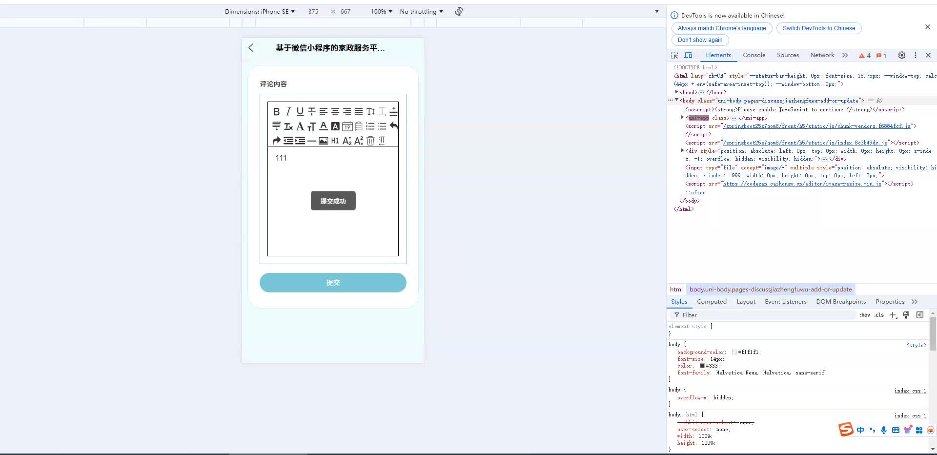Screen dimensions: 937x455
Task: Toggle the device rotation icon near throttling
Action: pos(458,11)
